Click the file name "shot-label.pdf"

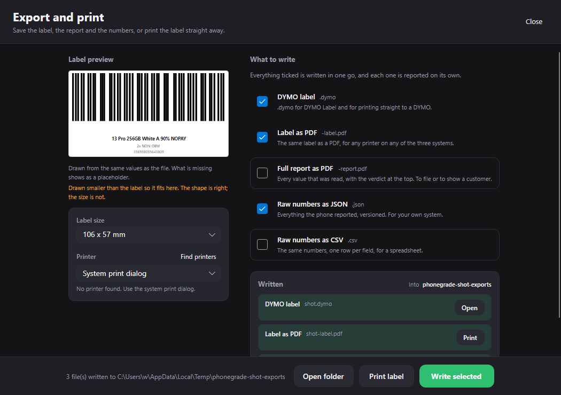click(324, 334)
